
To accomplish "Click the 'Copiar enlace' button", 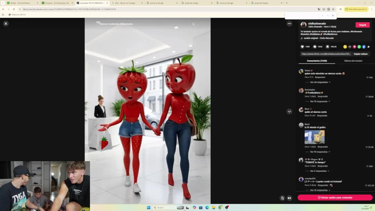I will click(361, 54).
